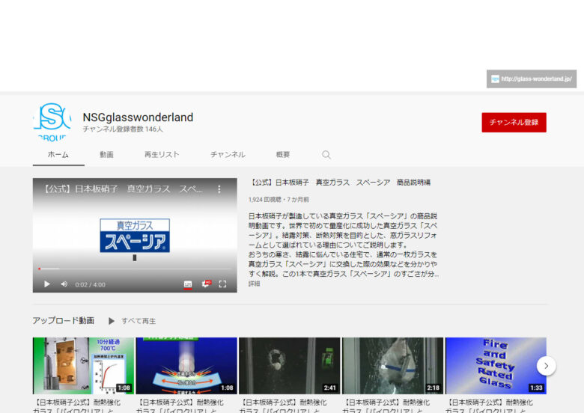The image size is (584, 413).
Task: Switch to the 動画 tab
Action: tap(106, 155)
